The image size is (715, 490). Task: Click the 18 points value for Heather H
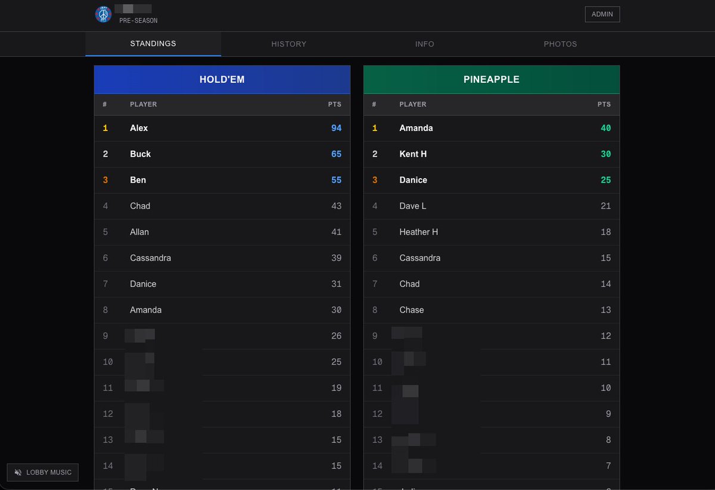[606, 232]
